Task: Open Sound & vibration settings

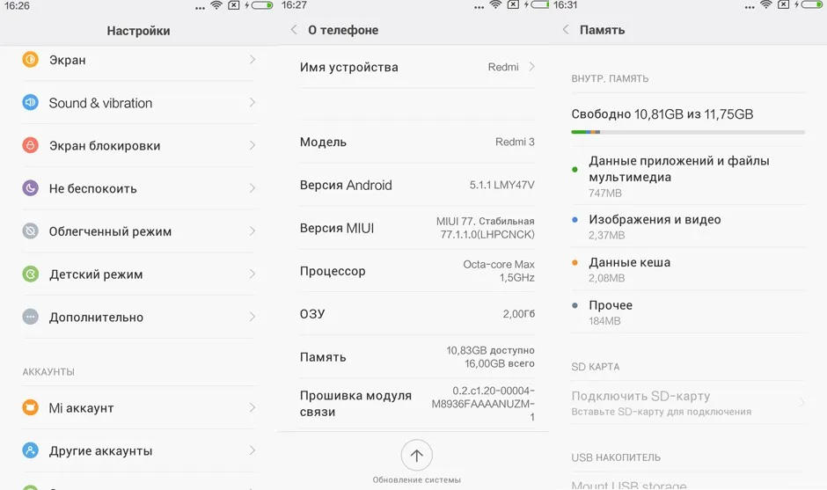Action: click(139, 103)
